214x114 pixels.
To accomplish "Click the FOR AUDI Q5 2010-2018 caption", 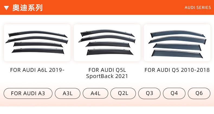I will 177,70.
